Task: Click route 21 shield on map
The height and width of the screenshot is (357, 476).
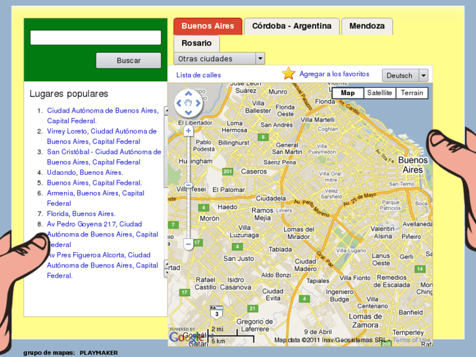Action: (x=252, y=309)
